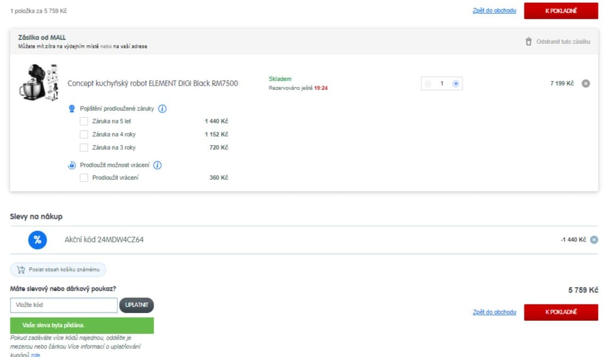Click the -1 440 Kč discount amount
The height and width of the screenshot is (357, 604).
click(x=573, y=240)
